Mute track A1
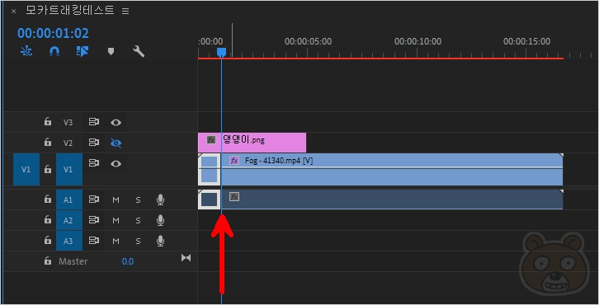 [116, 200]
